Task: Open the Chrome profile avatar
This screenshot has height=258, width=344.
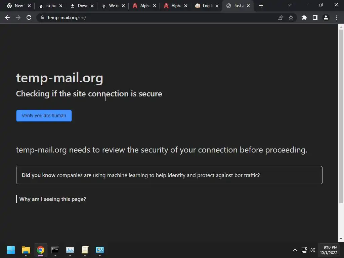Action: [326, 17]
